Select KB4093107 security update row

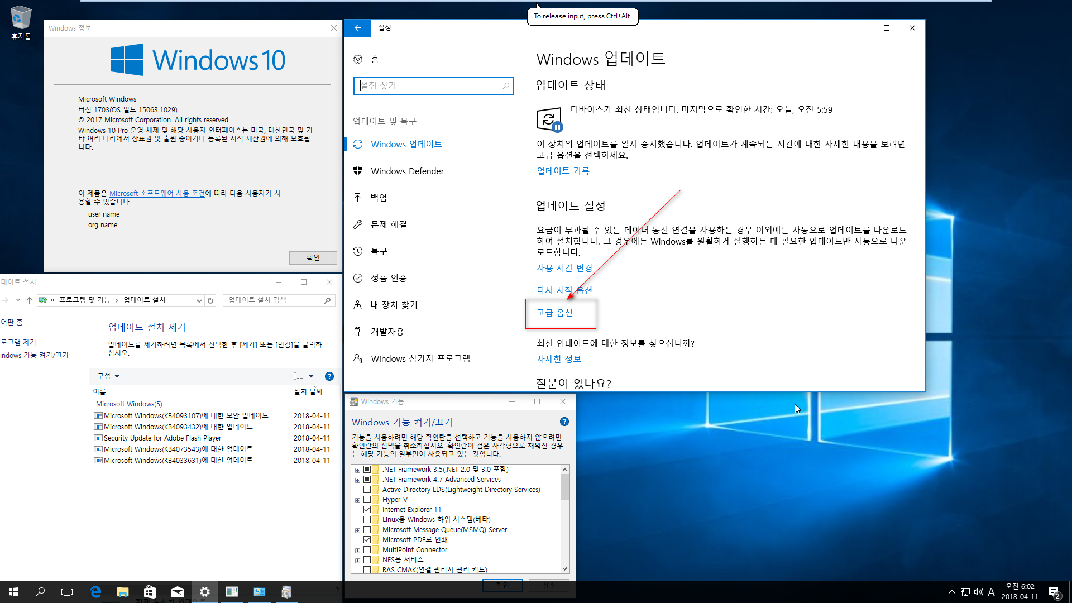[213, 415]
